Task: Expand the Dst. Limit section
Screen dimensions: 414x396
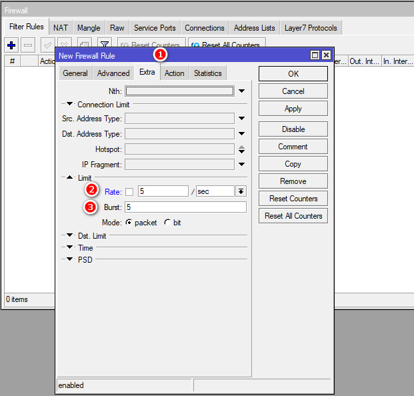Action: (x=69, y=235)
